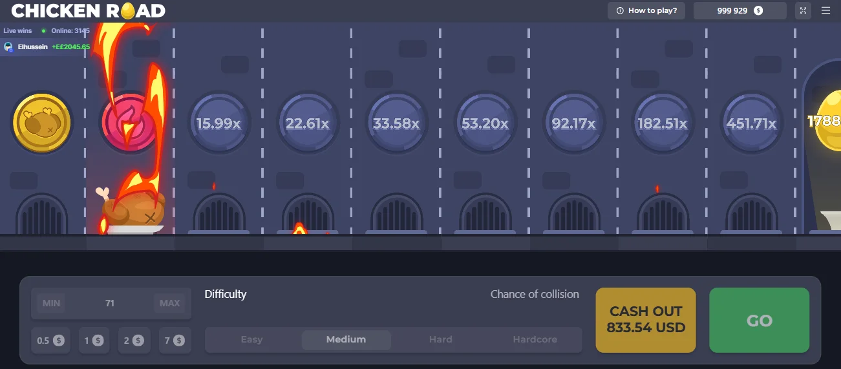The width and height of the screenshot is (841, 369).
Task: Choose the 7 dollar quick bet
Action: [x=175, y=340]
